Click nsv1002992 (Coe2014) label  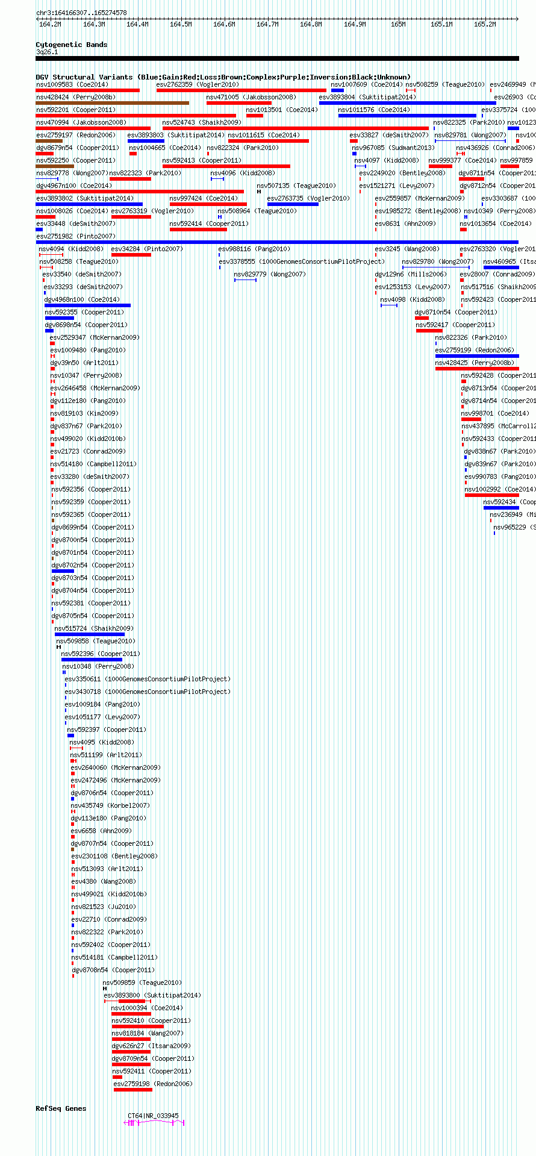(500, 489)
